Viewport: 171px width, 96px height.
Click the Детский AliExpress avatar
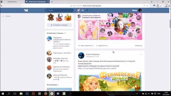(49, 76)
